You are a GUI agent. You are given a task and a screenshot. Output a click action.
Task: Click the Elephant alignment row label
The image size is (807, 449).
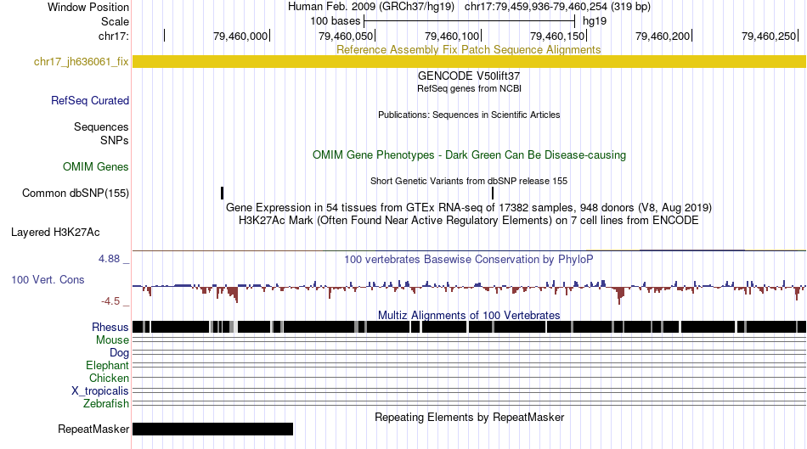tap(107, 366)
